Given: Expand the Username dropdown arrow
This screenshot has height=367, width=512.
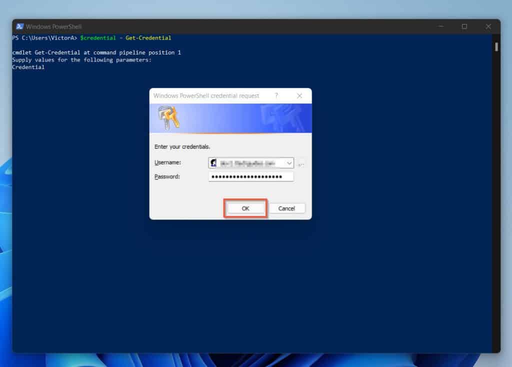Looking at the screenshot, I should click(289, 163).
